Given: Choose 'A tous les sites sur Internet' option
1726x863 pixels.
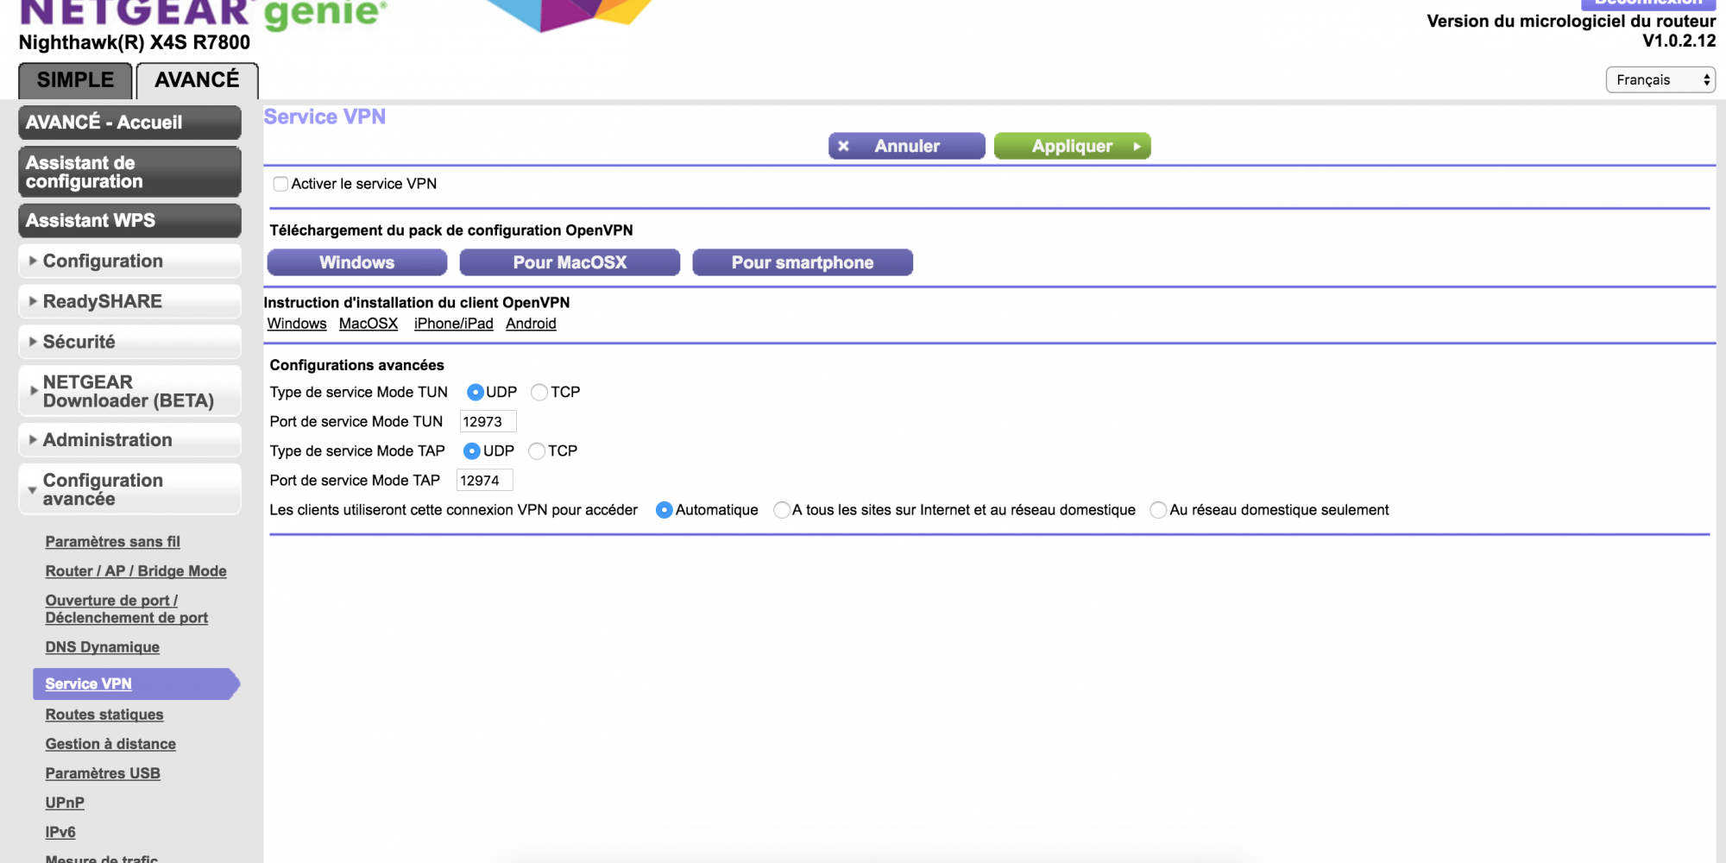Looking at the screenshot, I should tap(782, 510).
